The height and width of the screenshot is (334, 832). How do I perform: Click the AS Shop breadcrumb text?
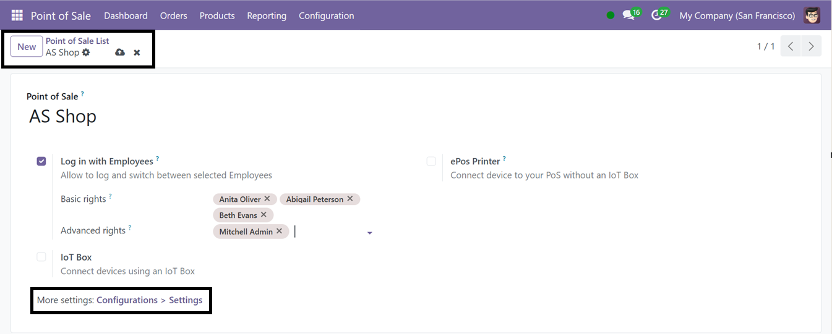click(62, 52)
